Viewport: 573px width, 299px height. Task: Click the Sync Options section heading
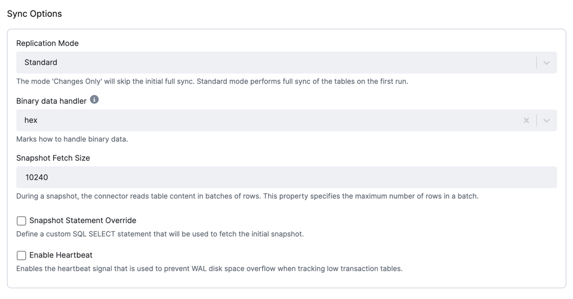click(x=34, y=14)
